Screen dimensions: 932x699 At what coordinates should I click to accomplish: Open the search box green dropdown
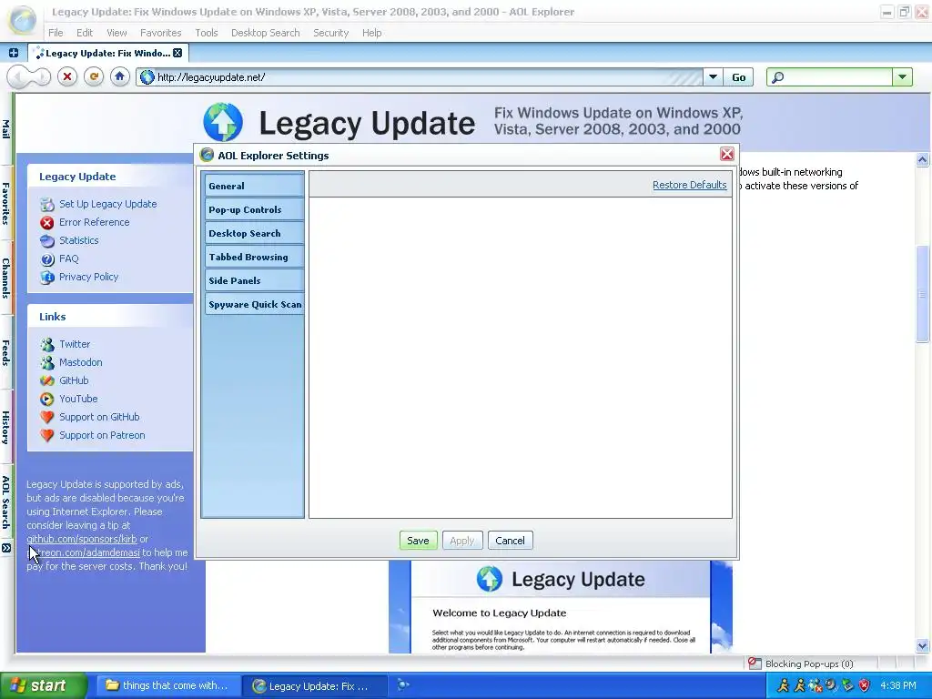(902, 77)
